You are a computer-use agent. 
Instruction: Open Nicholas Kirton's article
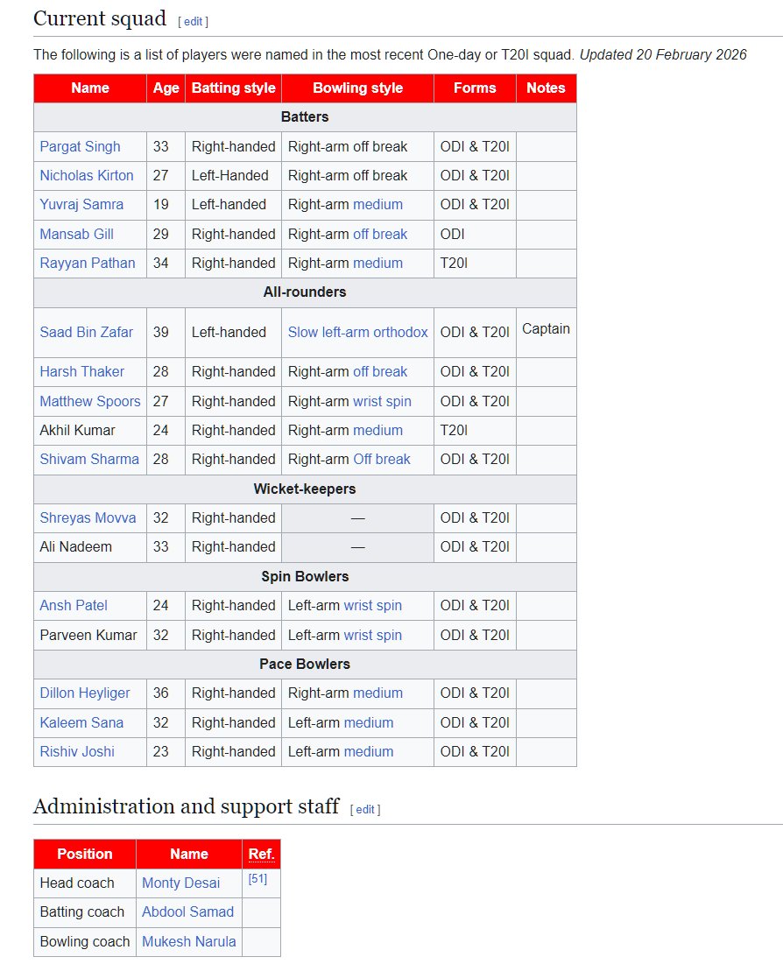pos(87,176)
